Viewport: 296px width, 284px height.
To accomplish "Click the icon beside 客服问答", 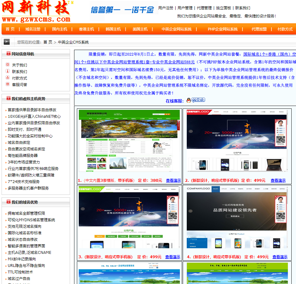I will click(x=7, y=84).
